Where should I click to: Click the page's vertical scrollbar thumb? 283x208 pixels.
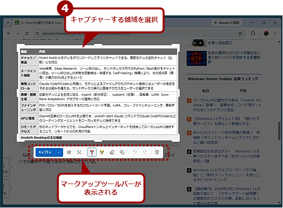point(279,131)
